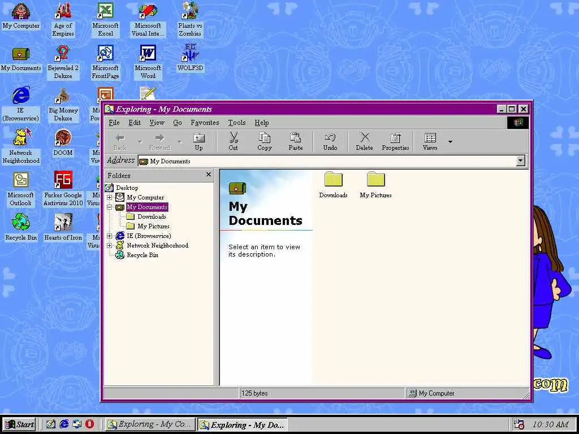The height and width of the screenshot is (434, 579).
Task: Select My Documents desktop icon
Action: 21,59
